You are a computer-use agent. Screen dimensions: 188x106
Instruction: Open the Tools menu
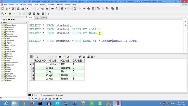36,5
